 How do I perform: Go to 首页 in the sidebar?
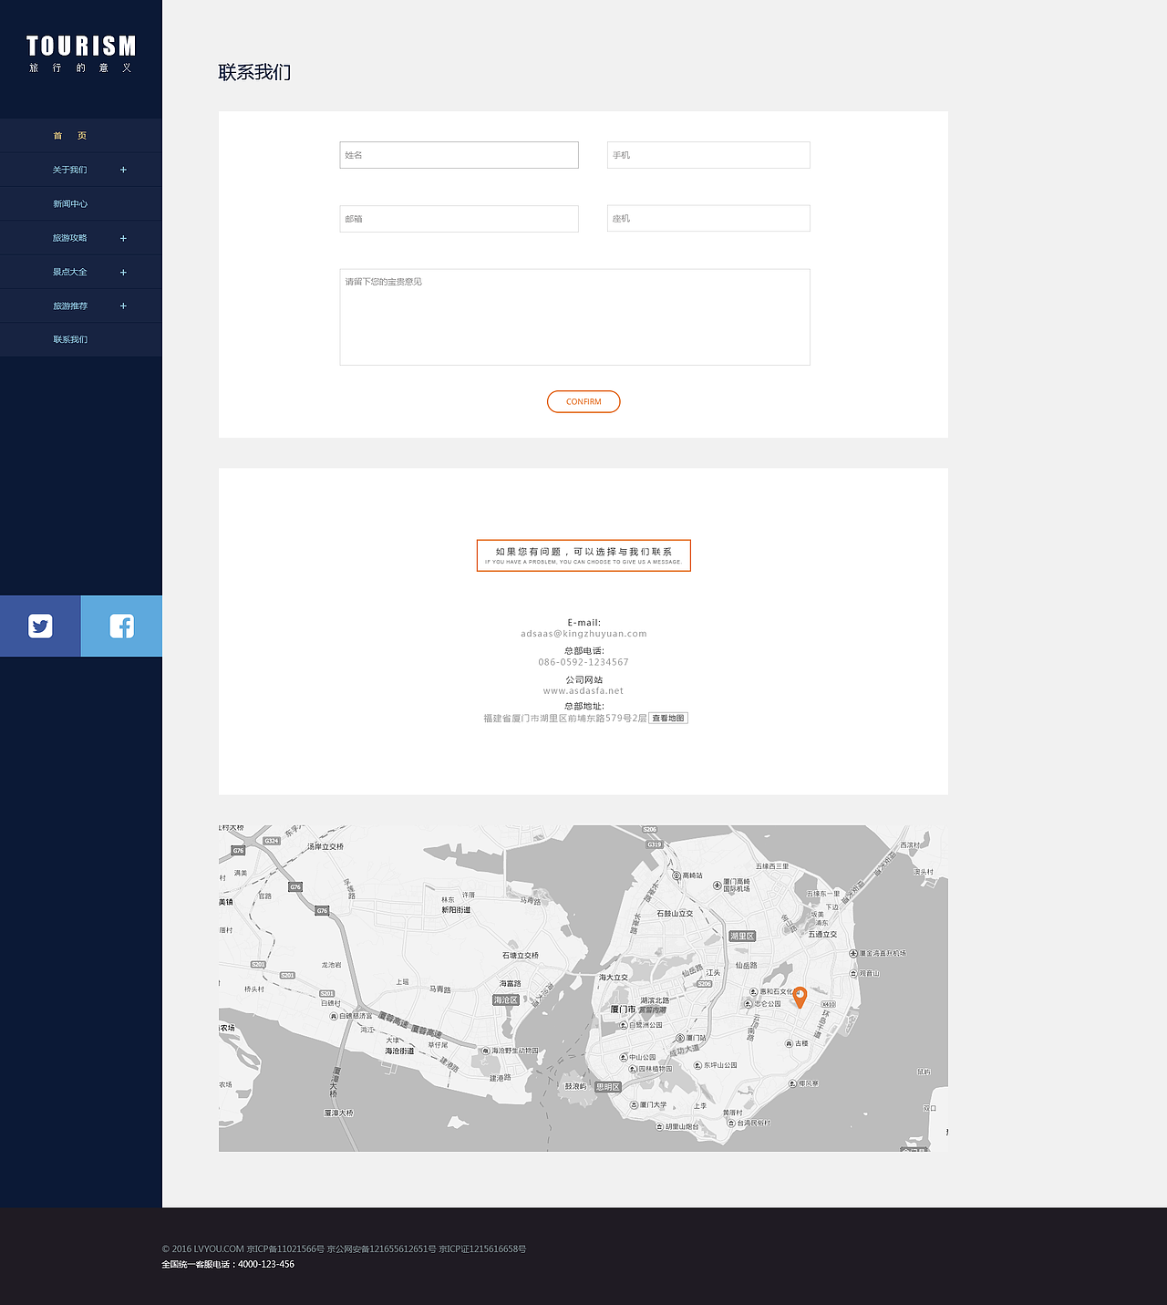click(x=70, y=136)
